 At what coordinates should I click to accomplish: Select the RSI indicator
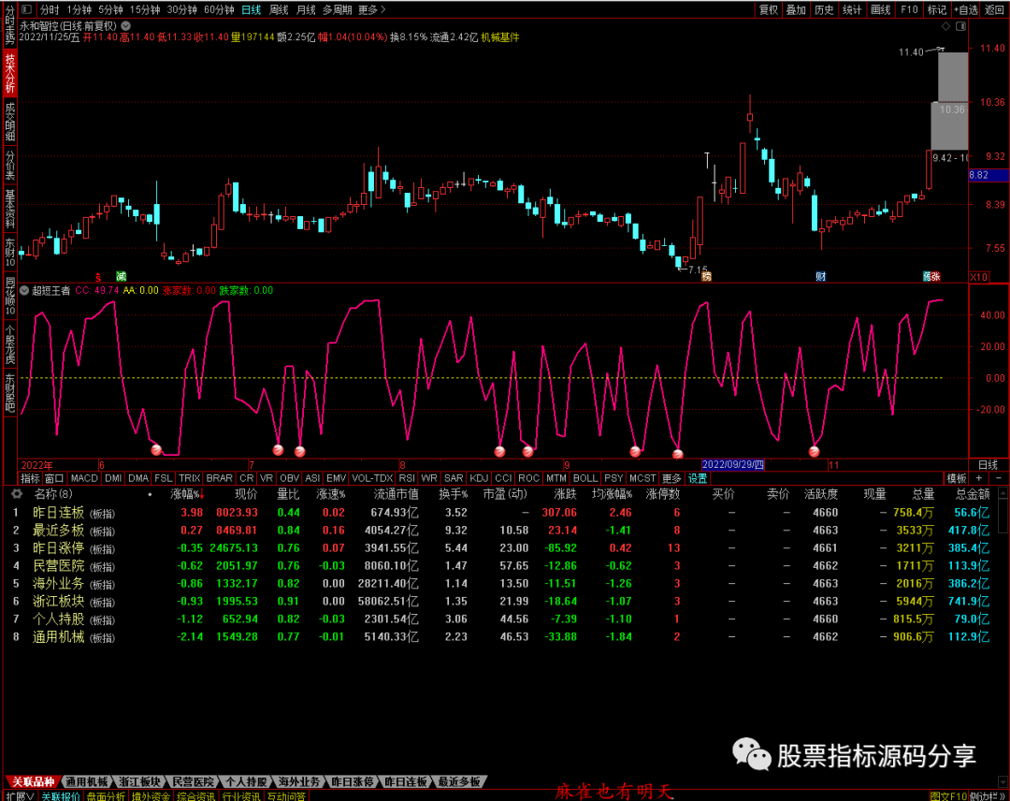click(407, 478)
